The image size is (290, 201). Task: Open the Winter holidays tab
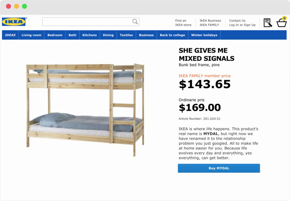[x=204, y=35]
